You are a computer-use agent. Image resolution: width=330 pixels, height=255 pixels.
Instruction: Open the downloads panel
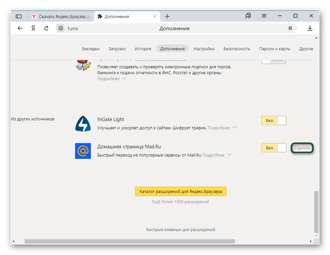point(310,28)
